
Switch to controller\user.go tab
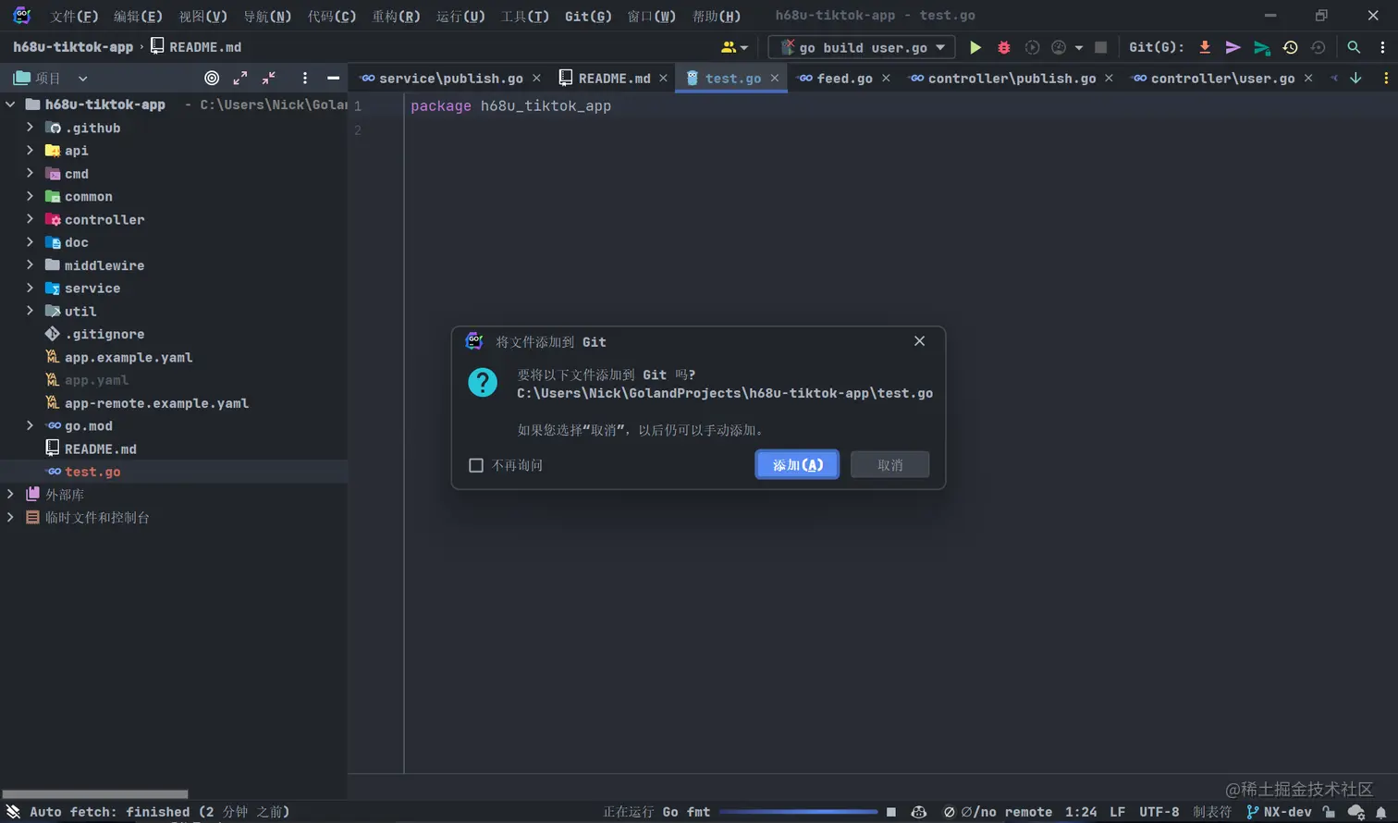coord(1222,79)
